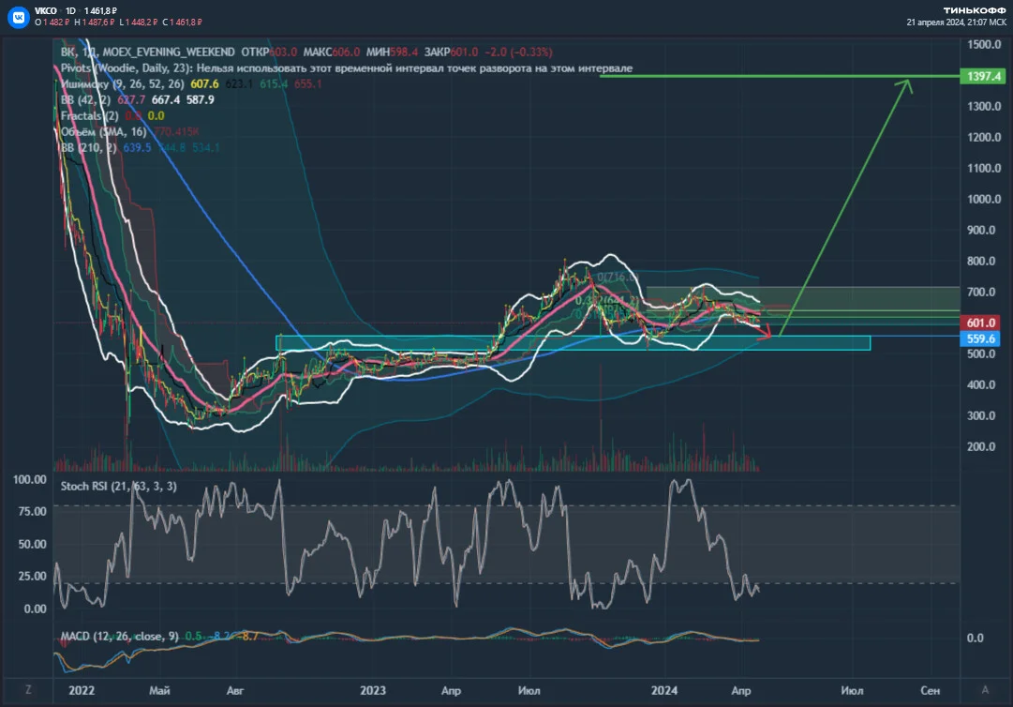
Task: Click the MOEX_EVENING_WEEKEND session label
Action: point(169,52)
